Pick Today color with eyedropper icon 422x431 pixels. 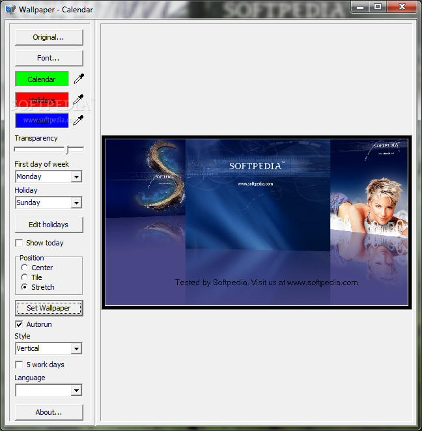tap(78, 120)
